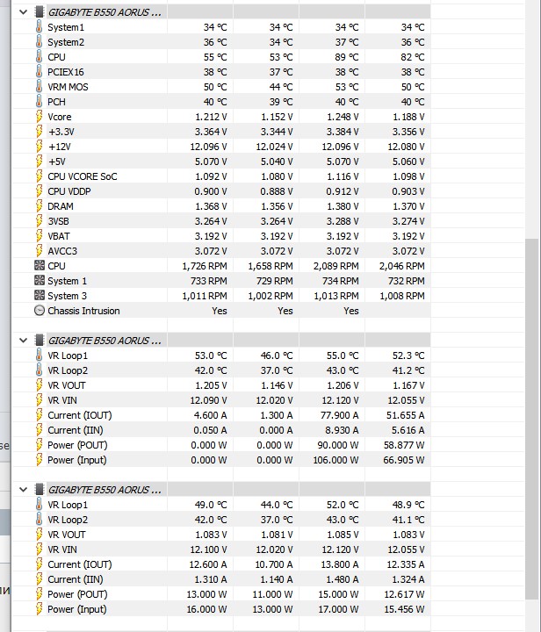Click the lightning bolt icon beside Vcore

39,117
